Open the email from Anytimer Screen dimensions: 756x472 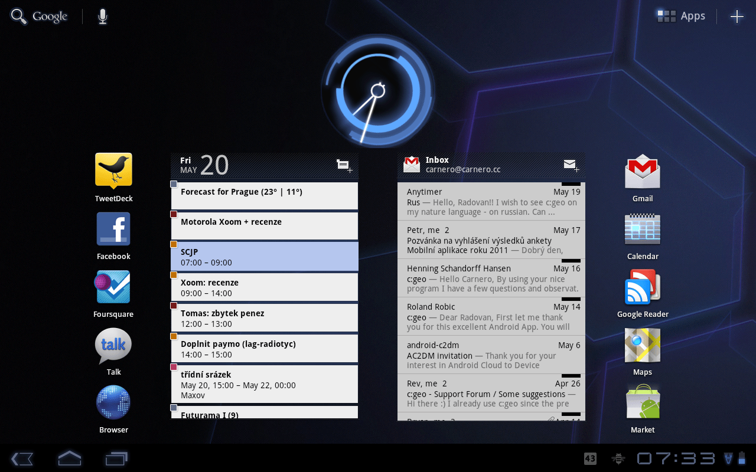491,201
